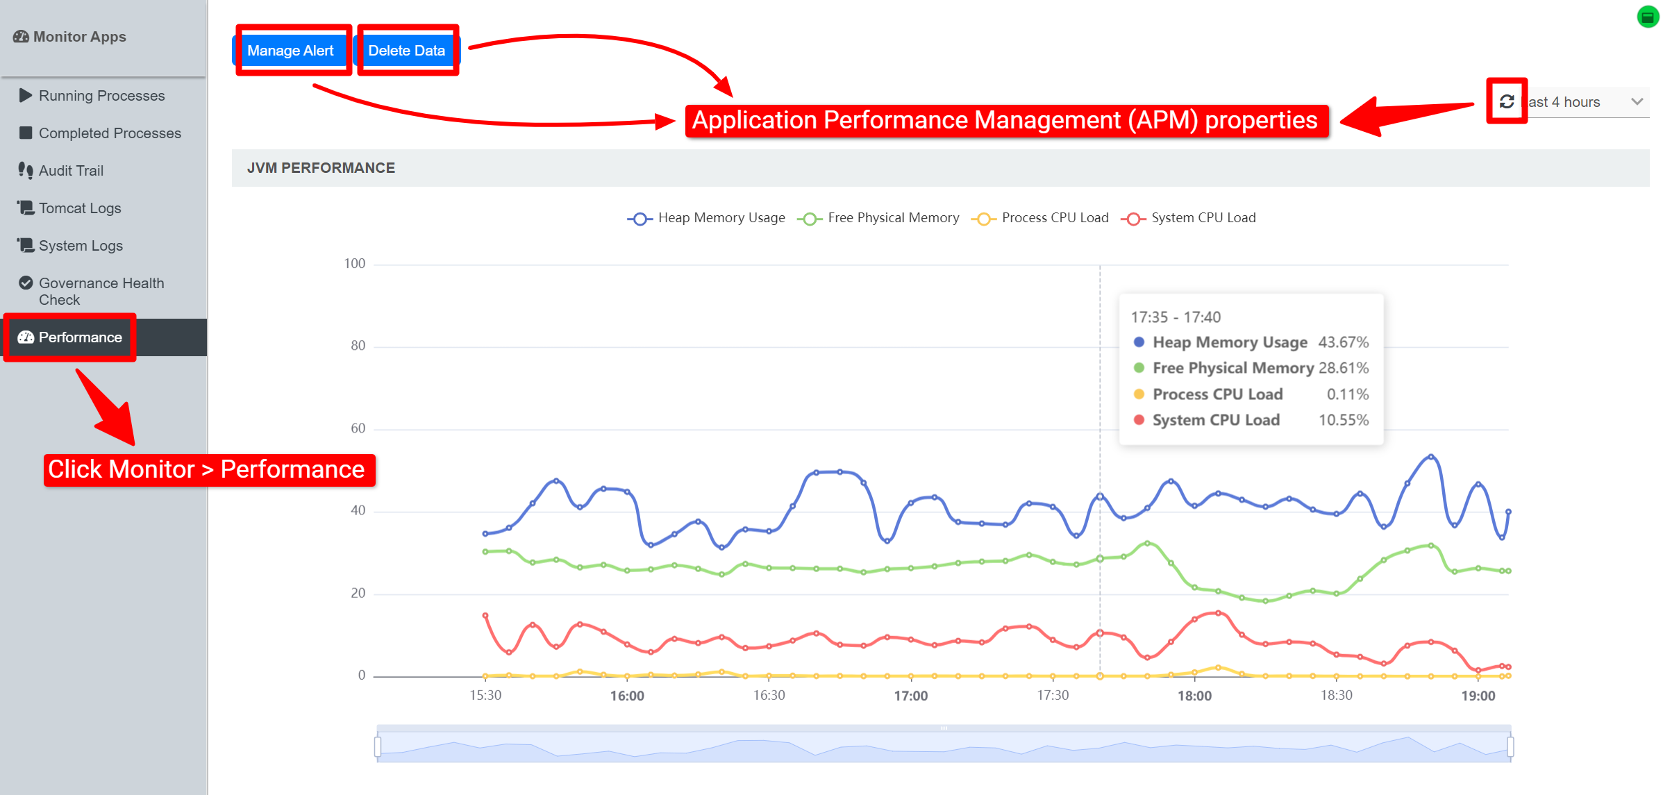Viewport: 1663px width, 795px height.
Task: Select Performance in the sidebar menu
Action: tap(80, 337)
